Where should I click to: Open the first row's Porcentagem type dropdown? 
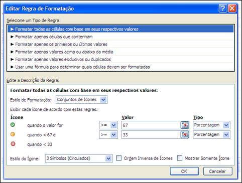211,125
